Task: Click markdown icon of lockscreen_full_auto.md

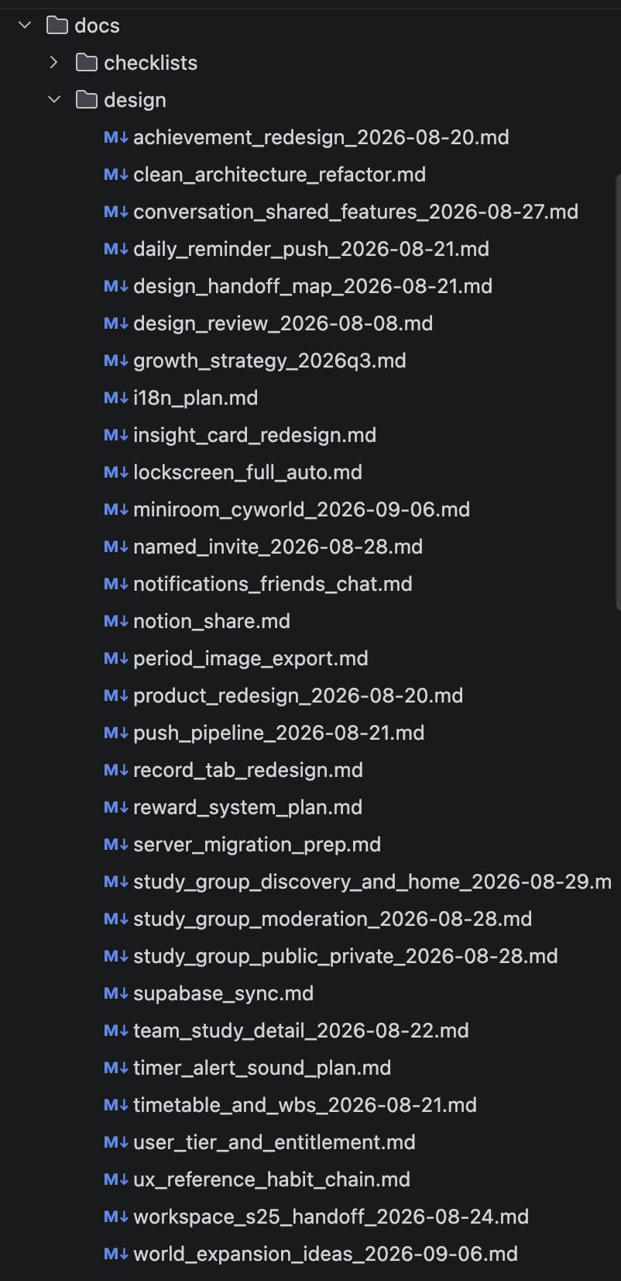Action: click(116, 472)
